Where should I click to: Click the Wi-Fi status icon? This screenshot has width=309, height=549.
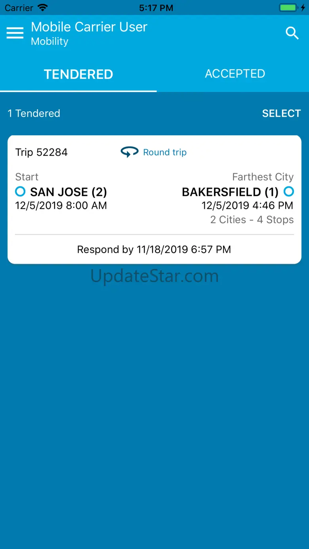point(42,8)
